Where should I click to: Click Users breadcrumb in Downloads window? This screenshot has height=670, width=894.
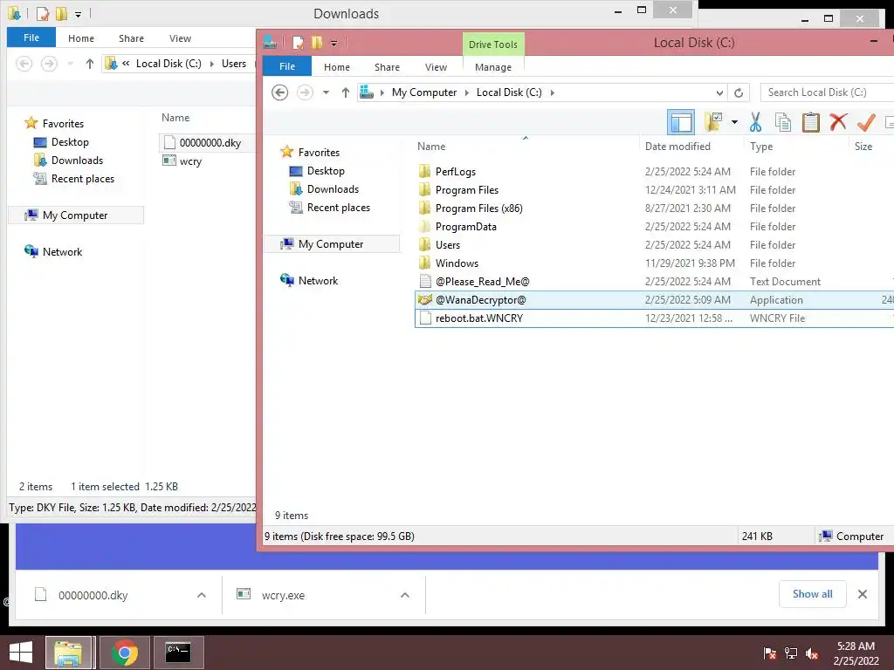click(234, 63)
